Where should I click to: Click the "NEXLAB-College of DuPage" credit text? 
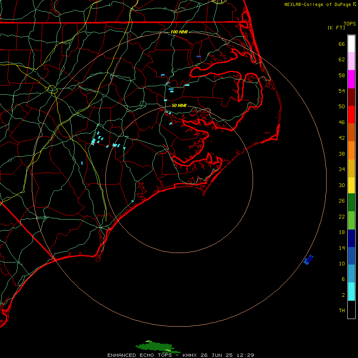click(x=317, y=4)
